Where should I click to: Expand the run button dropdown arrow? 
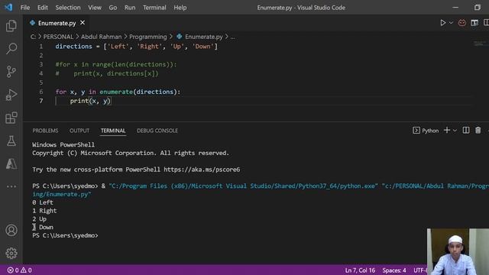[x=451, y=23]
